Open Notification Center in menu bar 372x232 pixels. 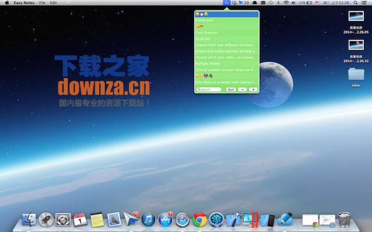pos(364,3)
